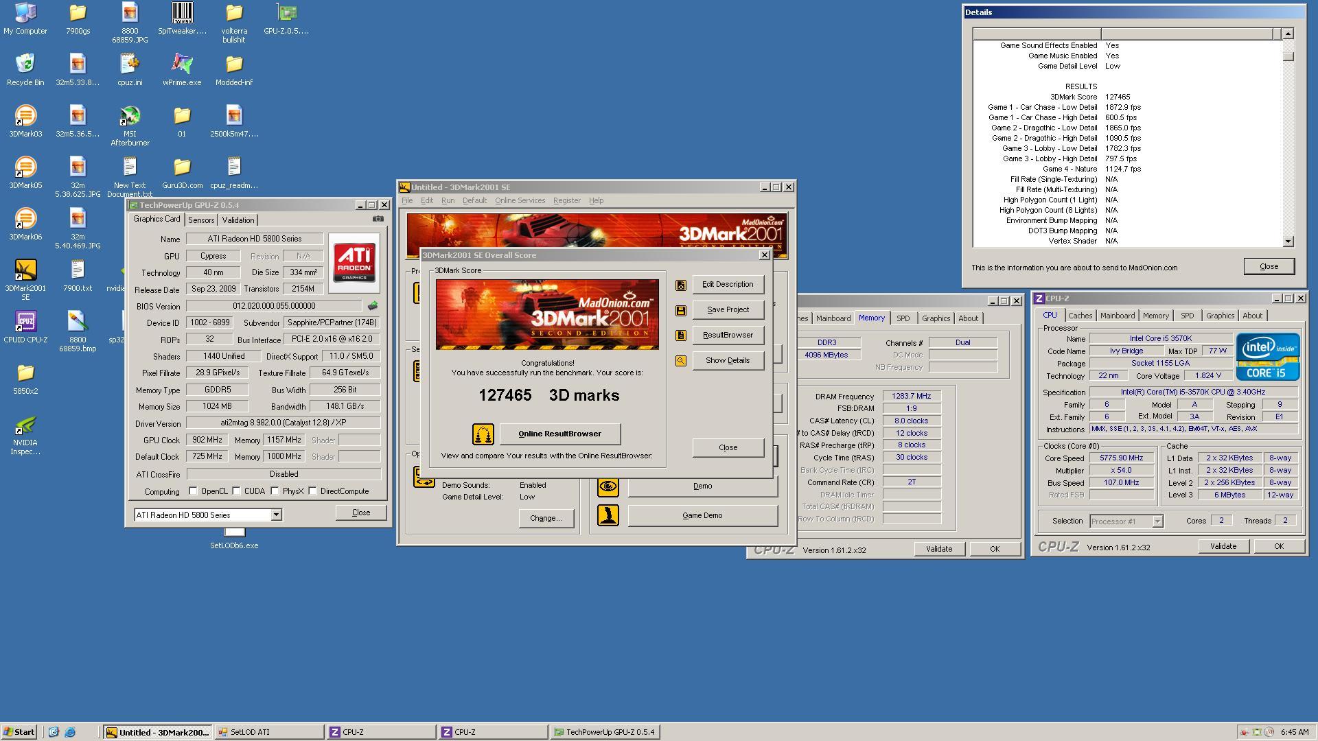The height and width of the screenshot is (741, 1318).
Task: Open CPUID CPU-Z desktop shortcut
Action: click(x=25, y=327)
